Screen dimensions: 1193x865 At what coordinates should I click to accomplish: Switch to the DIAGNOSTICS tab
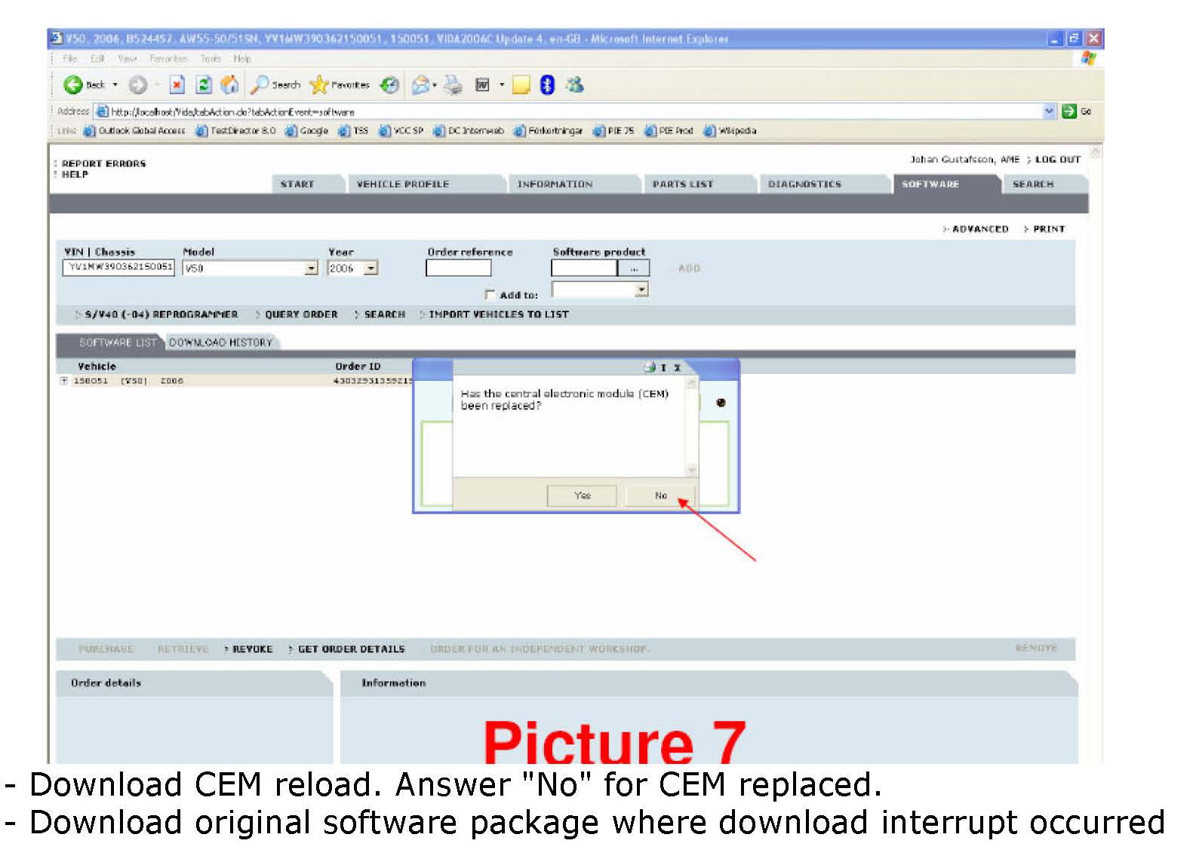[x=804, y=184]
